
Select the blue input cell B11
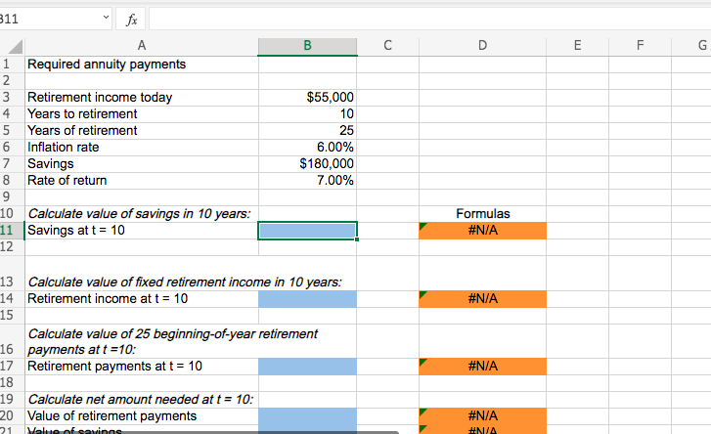[307, 231]
